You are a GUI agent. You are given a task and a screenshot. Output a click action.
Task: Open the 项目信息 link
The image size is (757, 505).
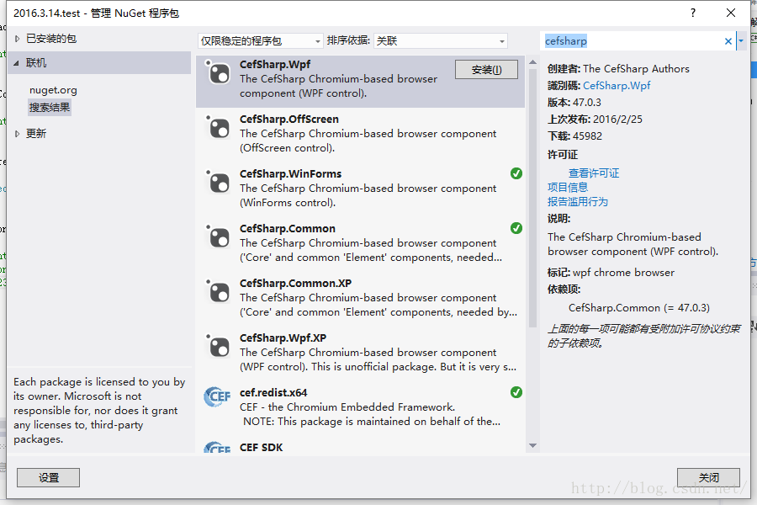(x=568, y=187)
